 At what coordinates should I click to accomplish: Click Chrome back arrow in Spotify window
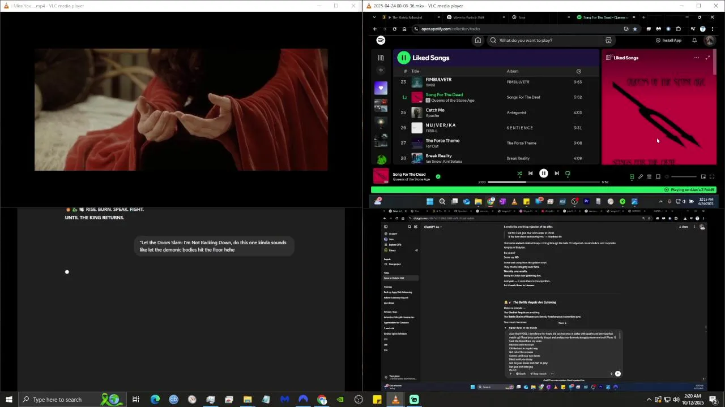click(374, 29)
